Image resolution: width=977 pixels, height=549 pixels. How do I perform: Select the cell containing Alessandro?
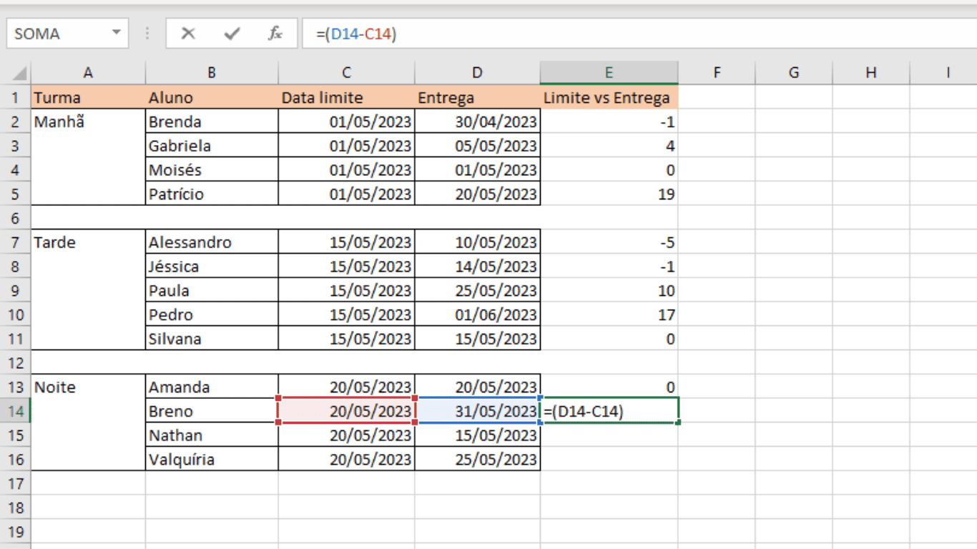[212, 242]
